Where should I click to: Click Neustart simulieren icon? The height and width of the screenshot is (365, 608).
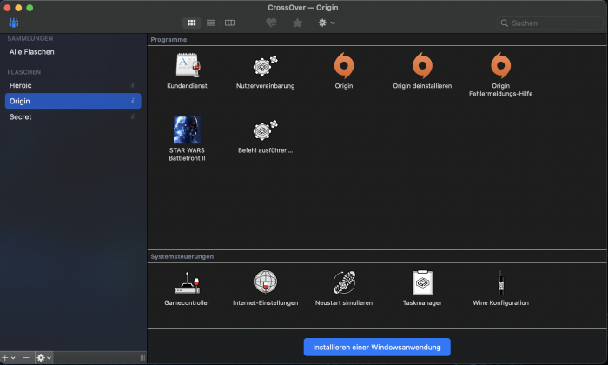click(344, 282)
